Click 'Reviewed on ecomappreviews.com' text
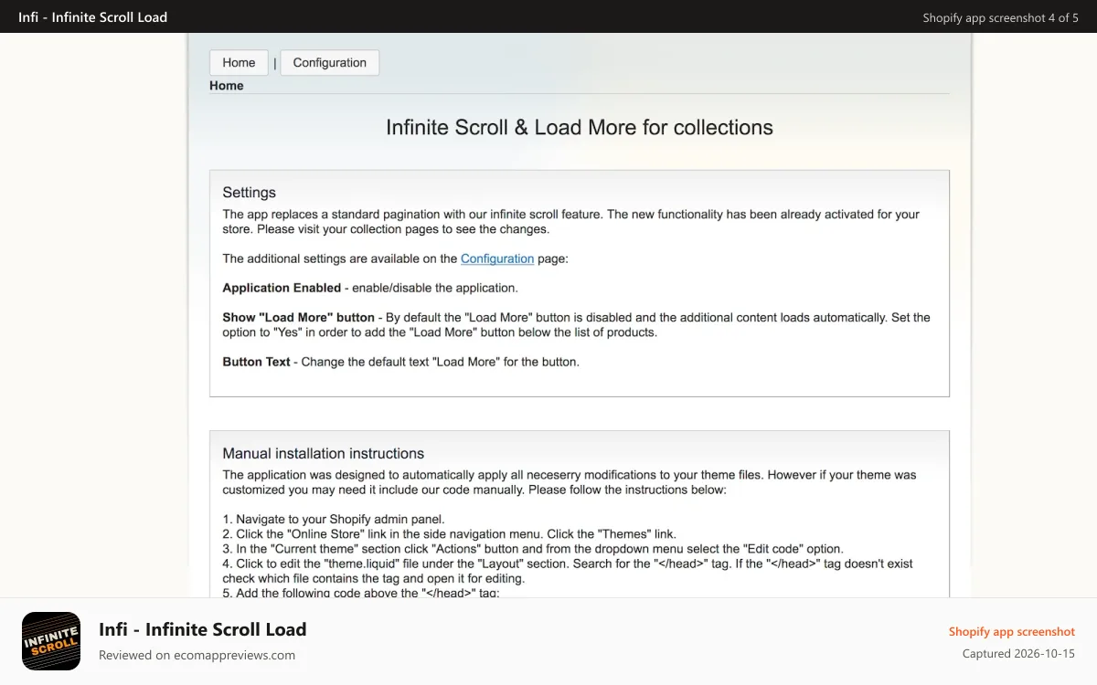Screen dimensions: 1097x685 tap(197, 655)
